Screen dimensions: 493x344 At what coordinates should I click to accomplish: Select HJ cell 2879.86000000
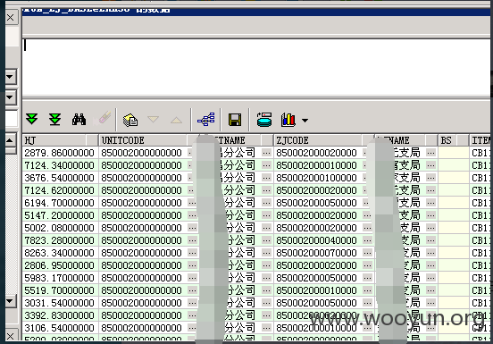(x=60, y=153)
